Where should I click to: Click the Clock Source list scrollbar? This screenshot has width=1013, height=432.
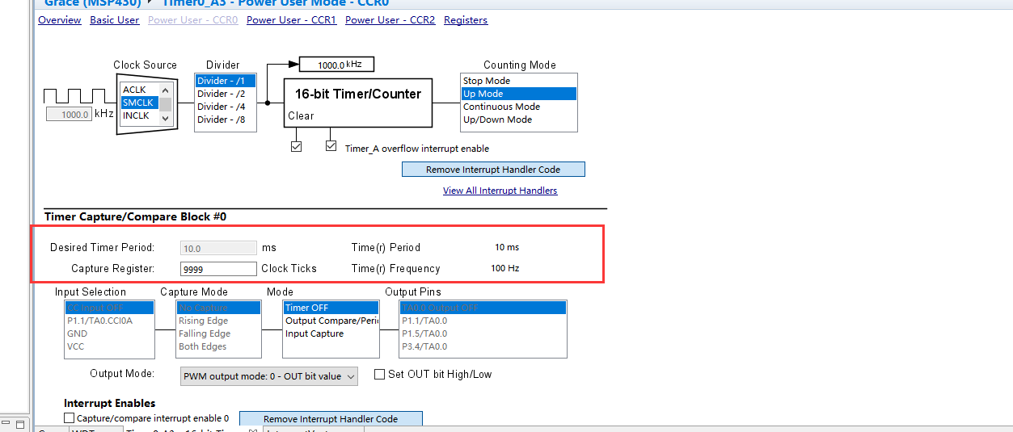(165, 103)
